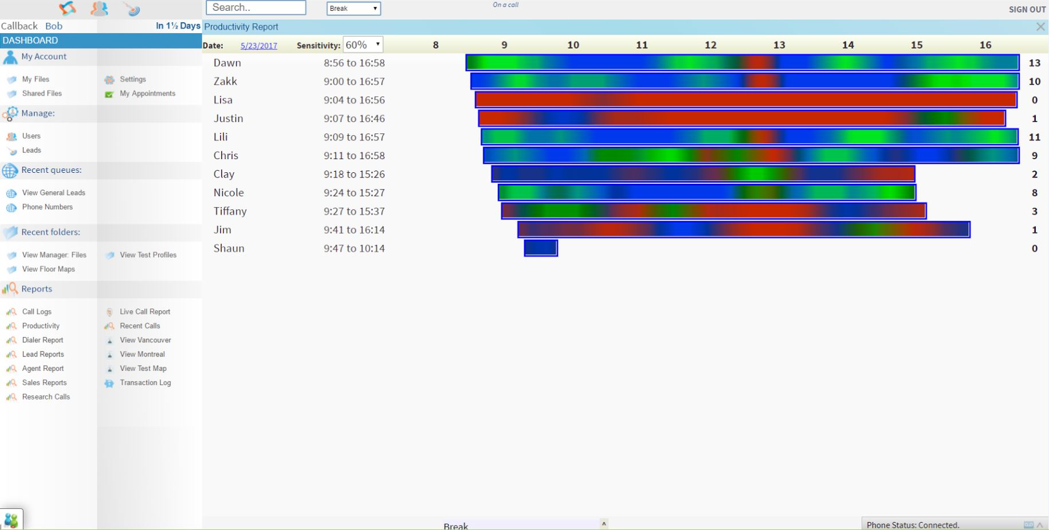
Task: Open Sales Reports in sidebar
Action: click(x=45, y=383)
